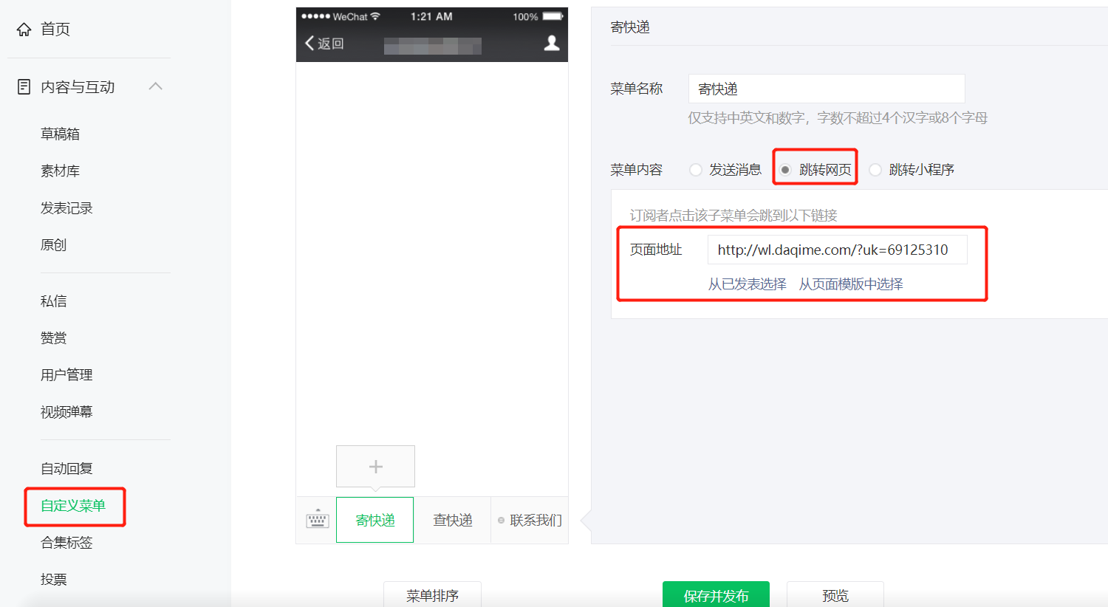
Task: Select the 查快递 menu tab in preview
Action: (452, 521)
